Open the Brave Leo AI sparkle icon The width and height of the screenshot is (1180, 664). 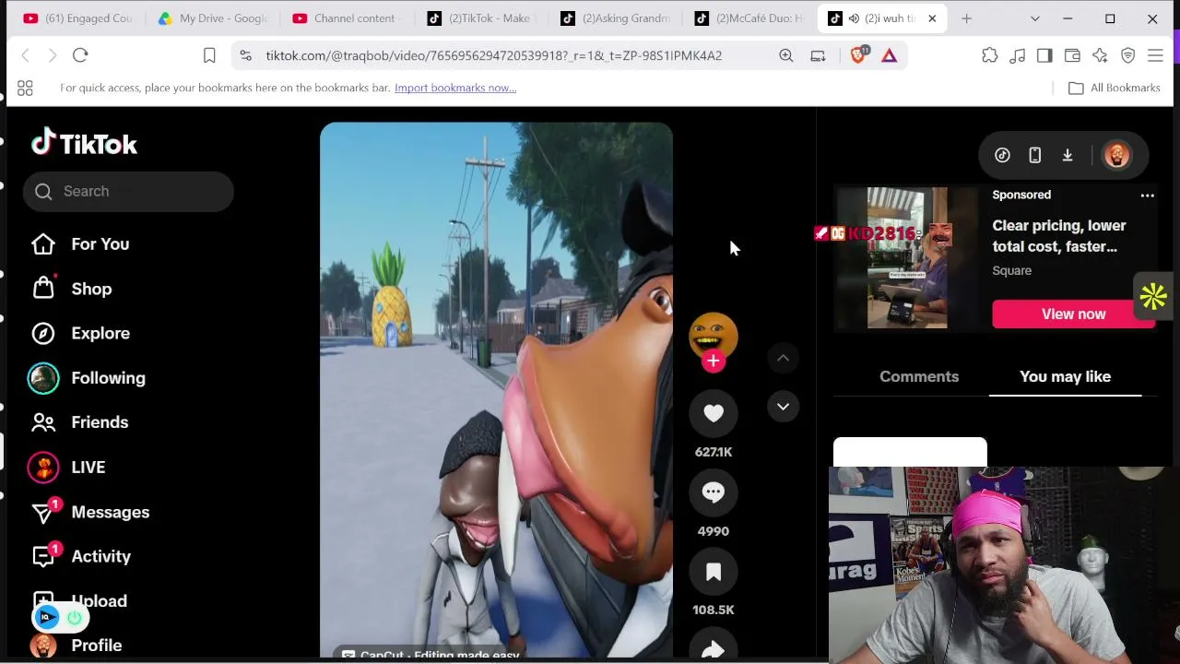(x=1100, y=55)
